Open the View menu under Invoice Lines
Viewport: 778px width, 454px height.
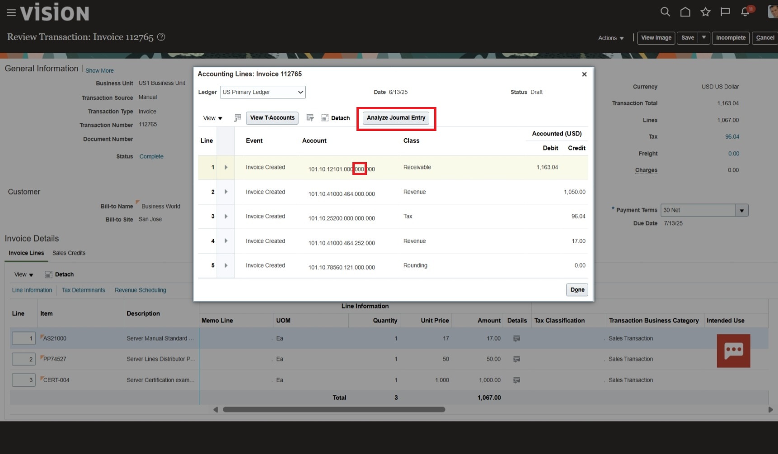(x=24, y=274)
